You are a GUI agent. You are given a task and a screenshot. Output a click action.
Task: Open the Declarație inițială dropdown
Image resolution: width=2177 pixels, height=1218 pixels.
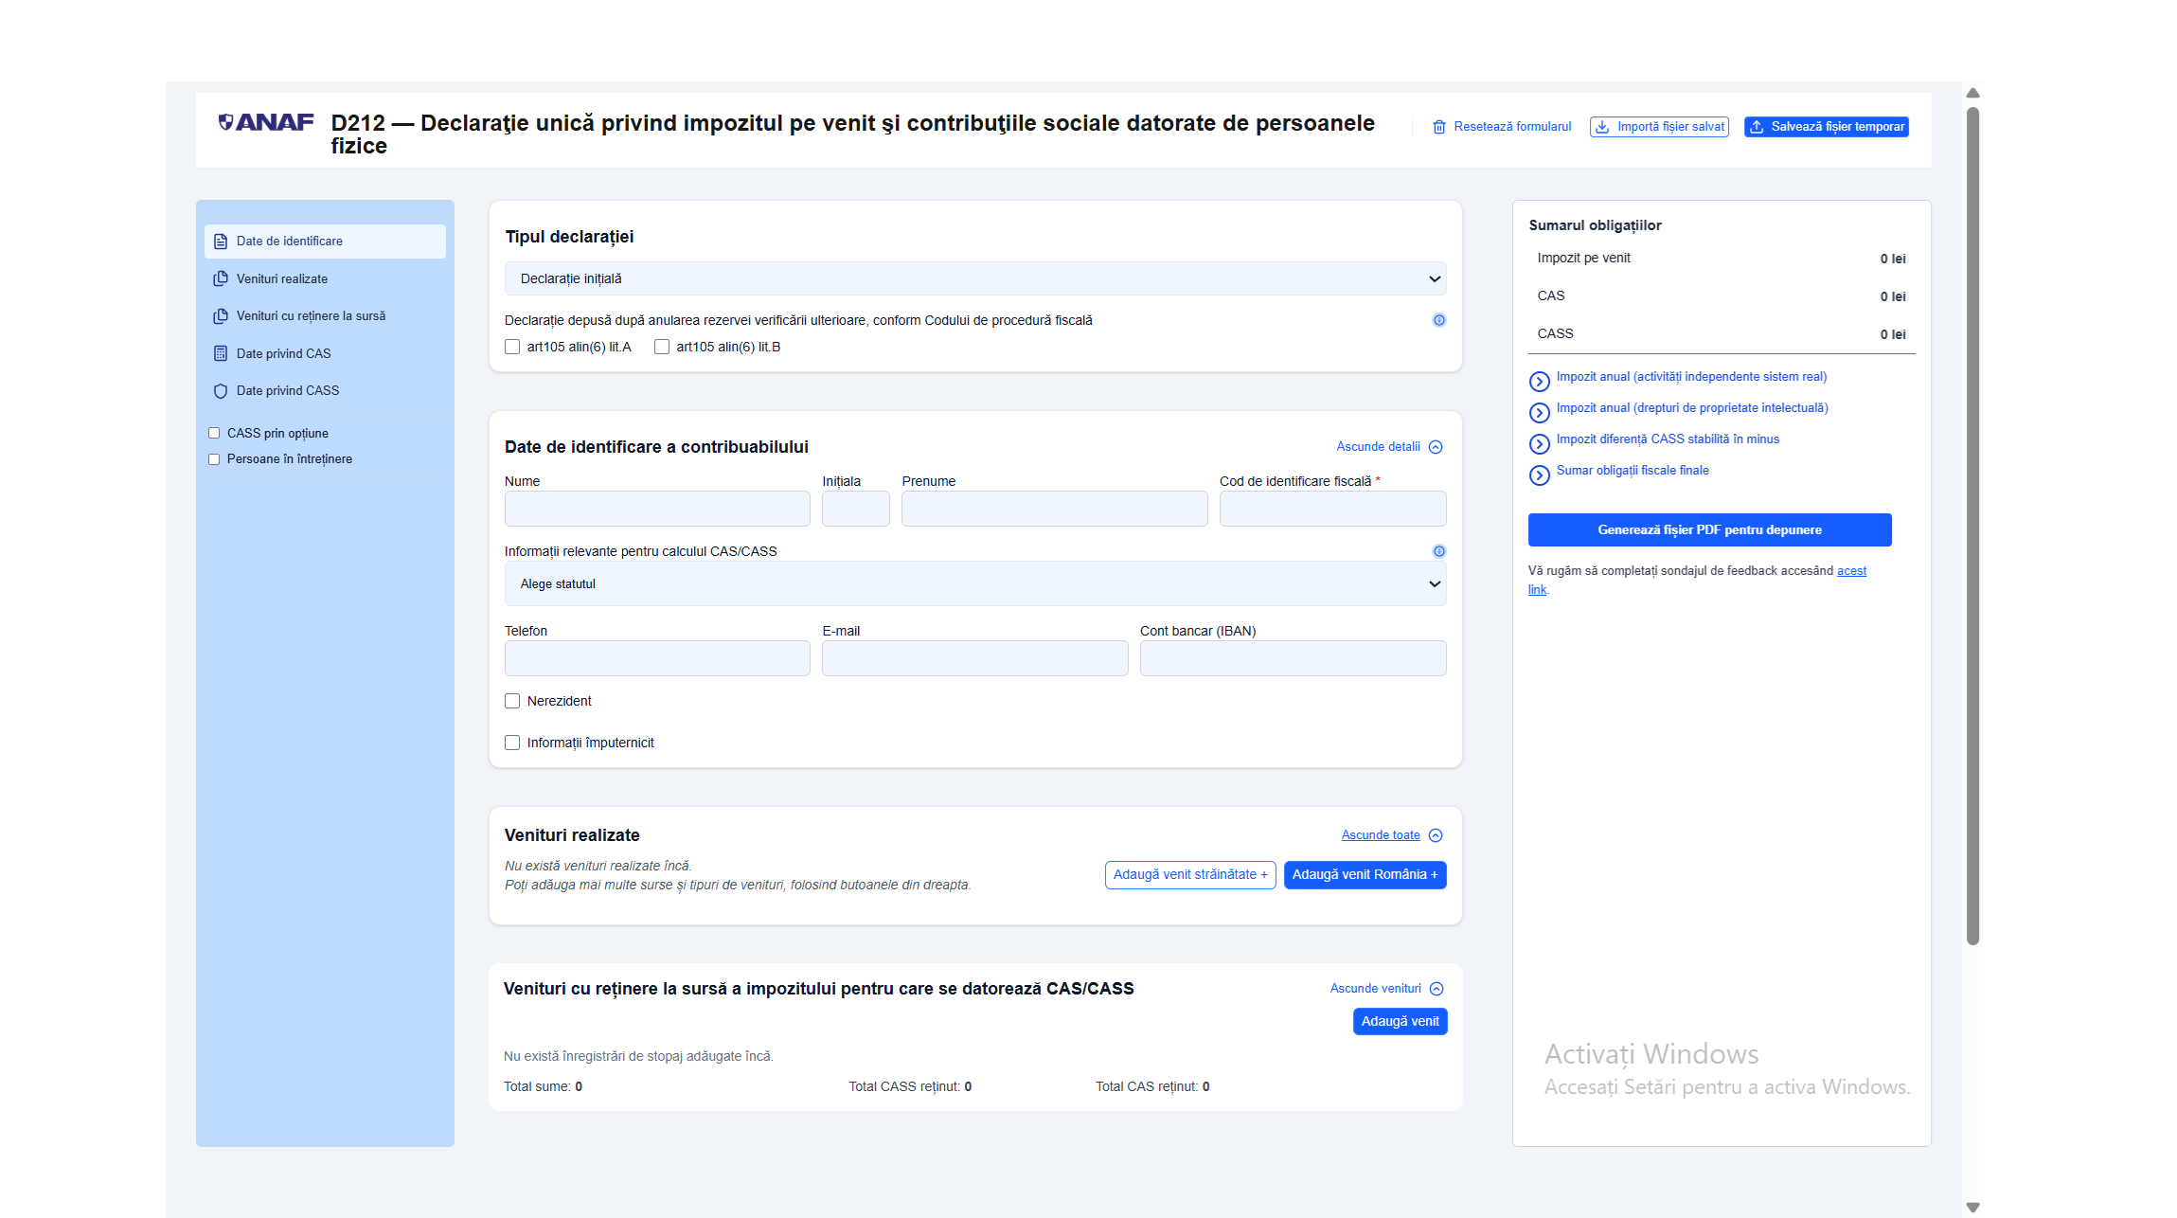974,278
